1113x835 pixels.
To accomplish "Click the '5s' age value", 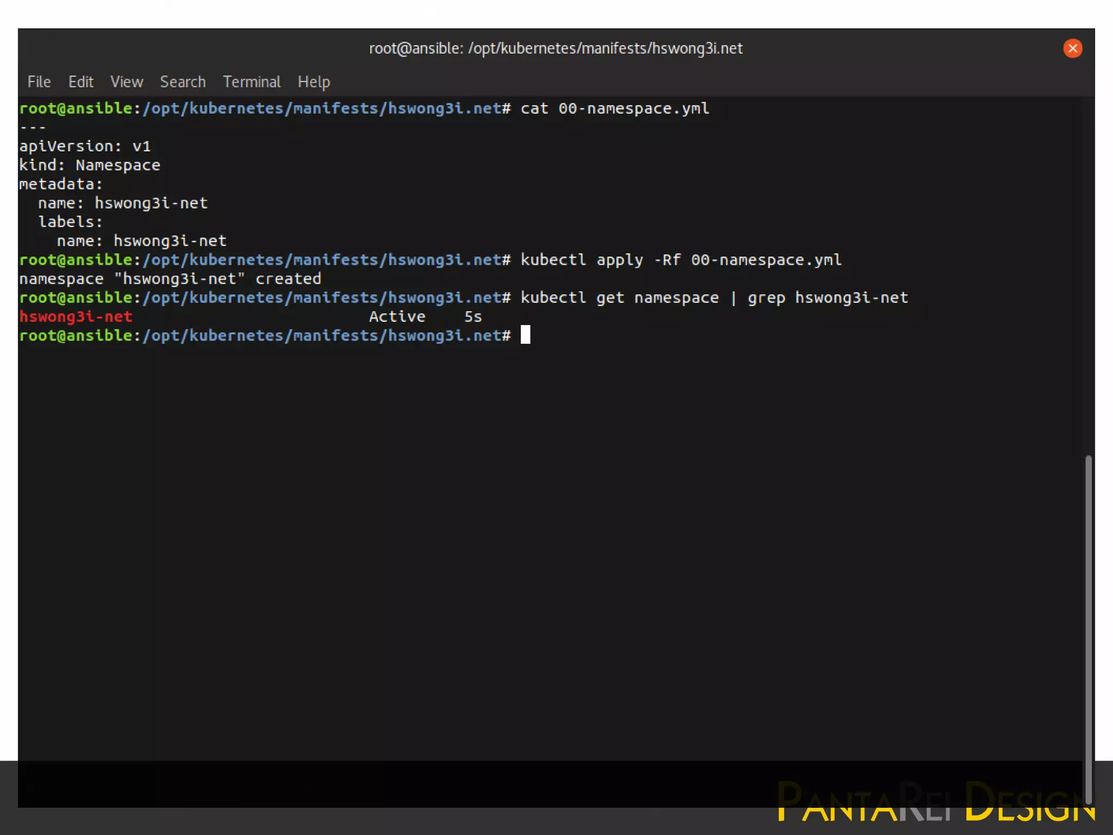I will coord(473,316).
